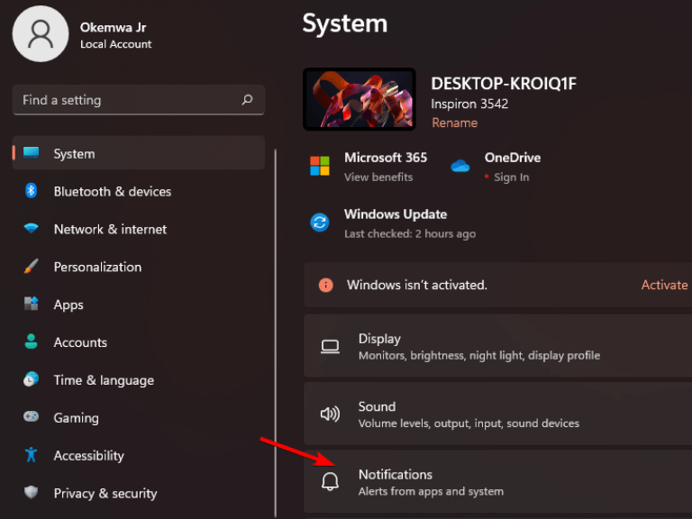This screenshot has width=692, height=519.
Task: Open the Apps settings category
Action: [x=139, y=305]
